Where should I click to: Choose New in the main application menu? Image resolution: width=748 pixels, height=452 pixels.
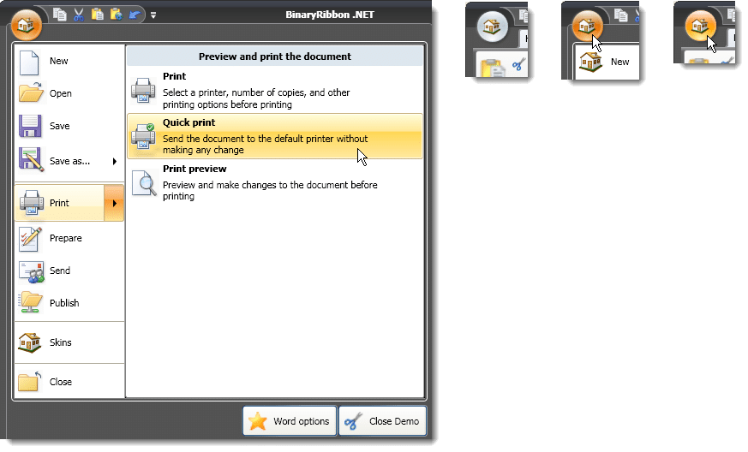[x=69, y=61]
